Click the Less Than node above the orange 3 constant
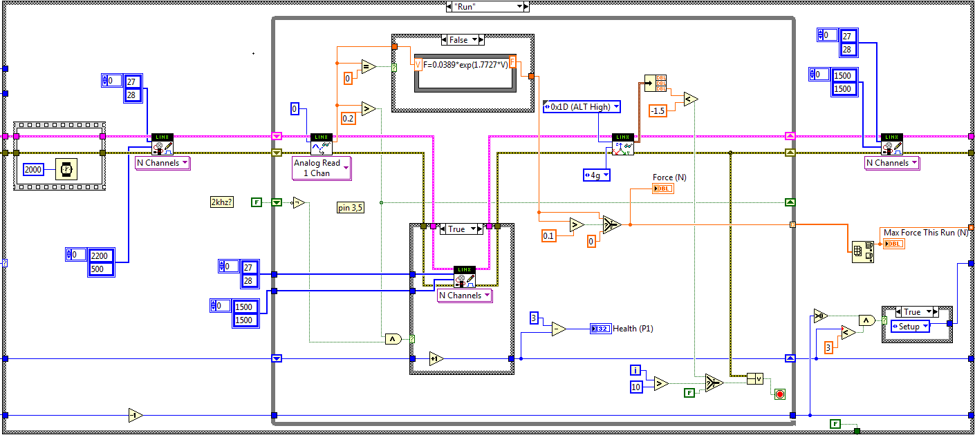Viewport: 975px width, 435px height. (848, 332)
